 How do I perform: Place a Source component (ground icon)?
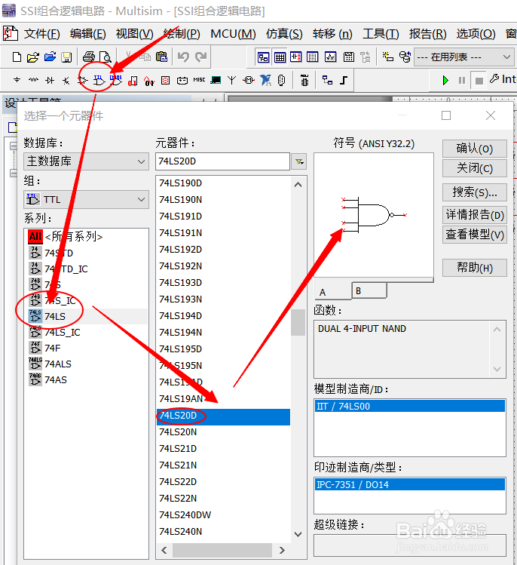[x=17, y=80]
